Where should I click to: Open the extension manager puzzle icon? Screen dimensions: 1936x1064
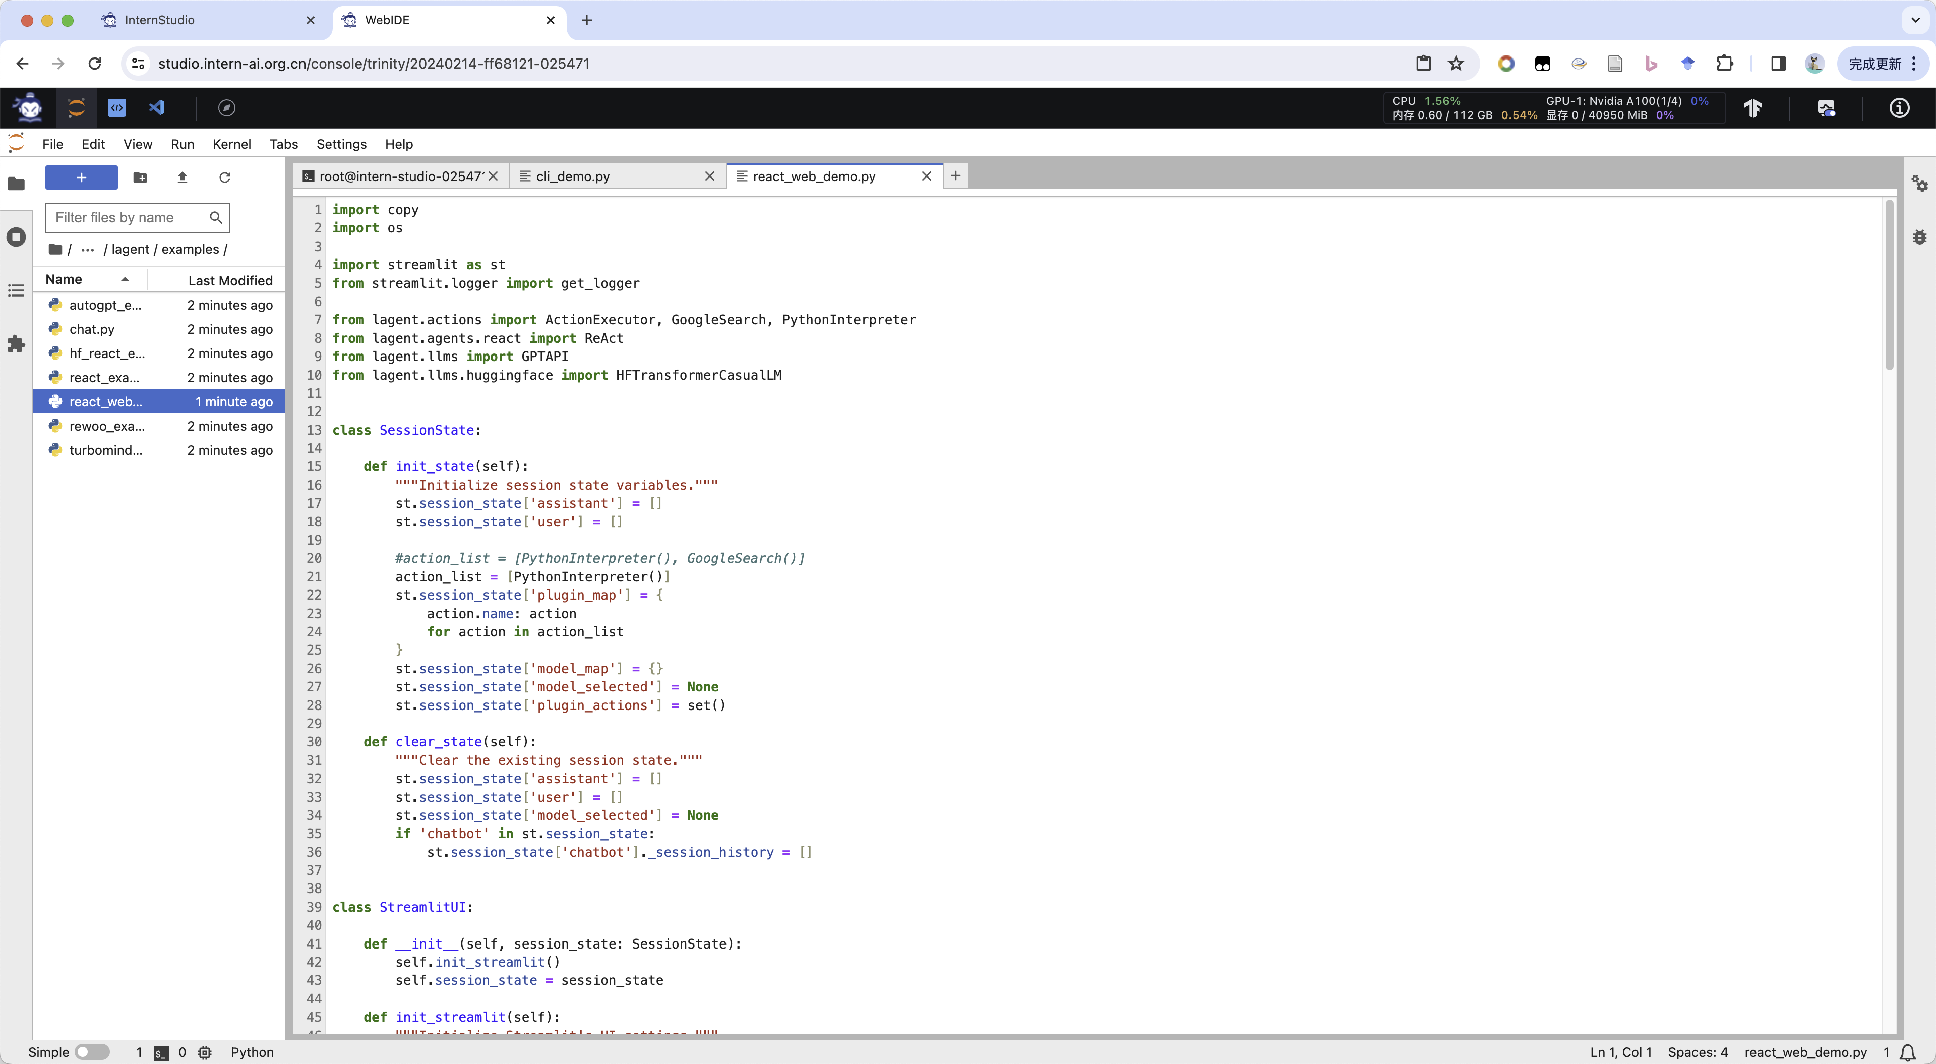click(16, 344)
